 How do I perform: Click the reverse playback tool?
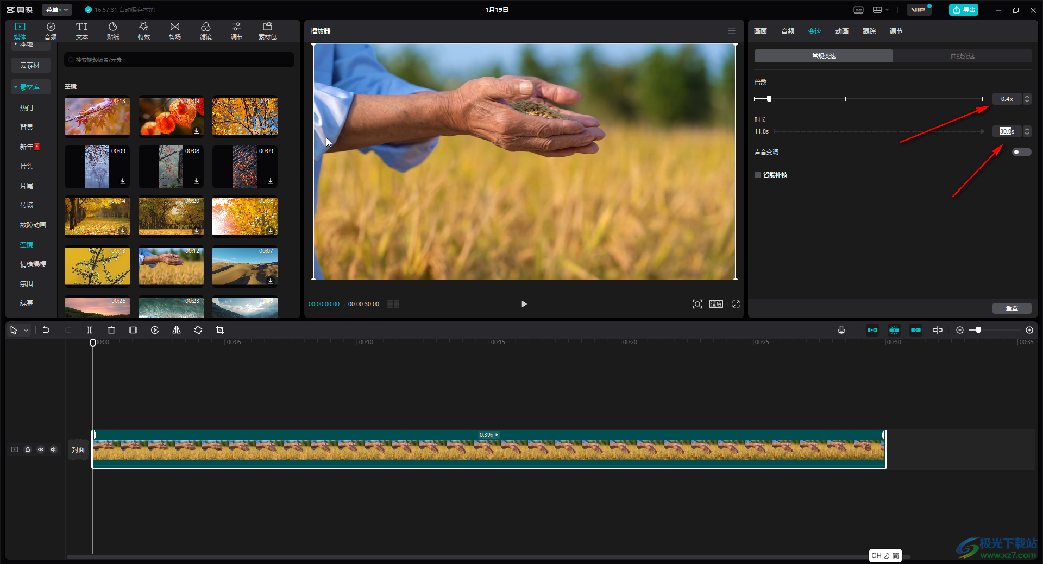point(155,330)
